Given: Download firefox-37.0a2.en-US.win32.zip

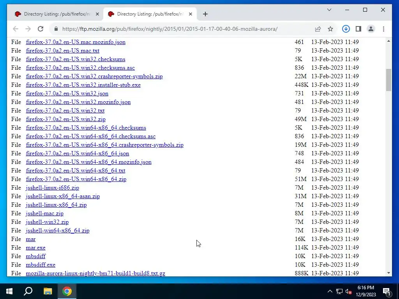Looking at the screenshot, I should pyautogui.click(x=65, y=119).
